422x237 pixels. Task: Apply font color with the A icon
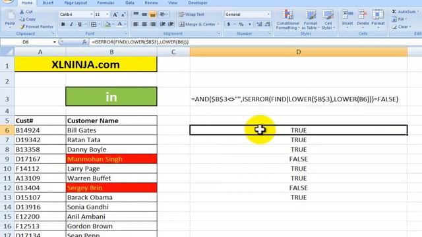[x=120, y=24]
